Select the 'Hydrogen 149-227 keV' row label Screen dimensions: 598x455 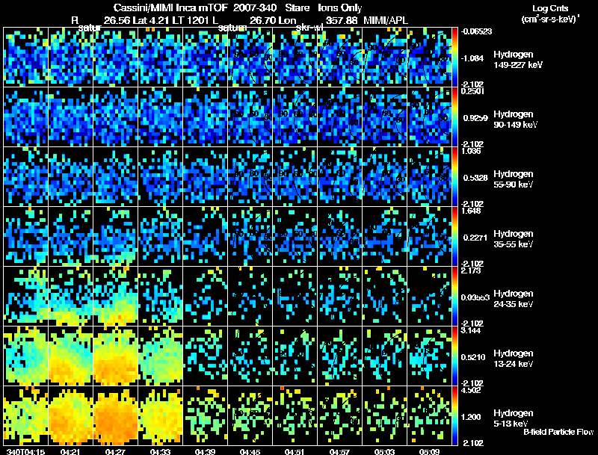pos(517,60)
